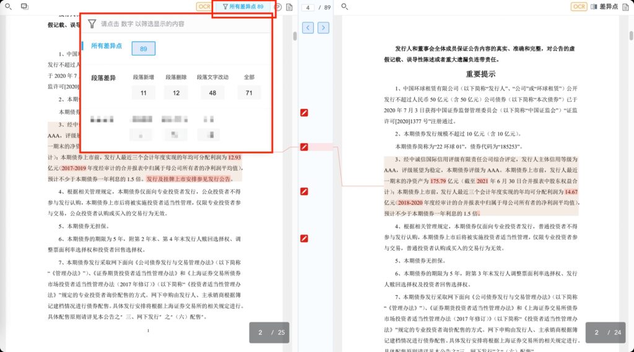Click the right document search magnifier icon

[x=345, y=7]
